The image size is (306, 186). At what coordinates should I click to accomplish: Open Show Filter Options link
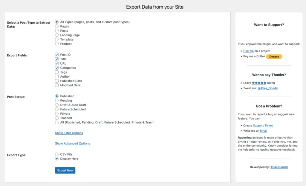coord(69,133)
